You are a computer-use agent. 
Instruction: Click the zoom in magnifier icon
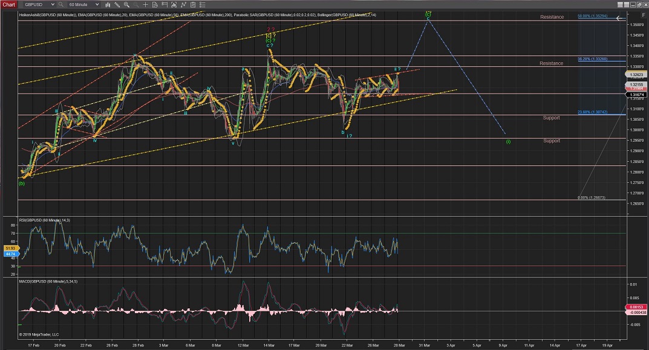(x=126, y=4)
